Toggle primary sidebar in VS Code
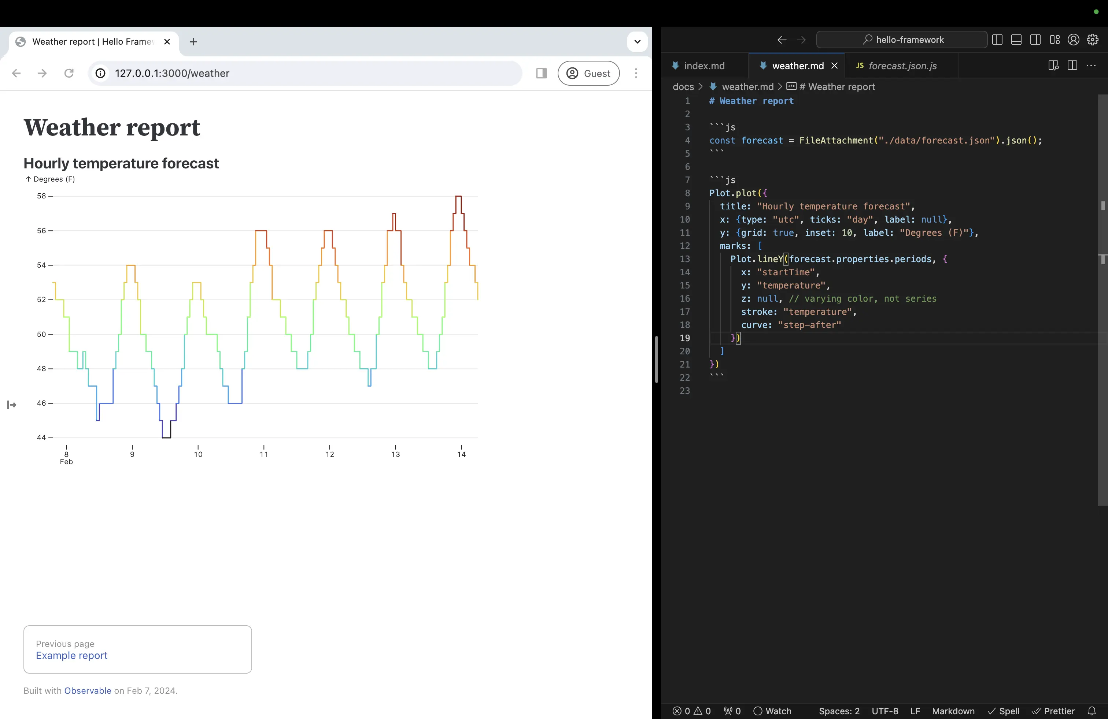The width and height of the screenshot is (1108, 719). click(x=997, y=40)
